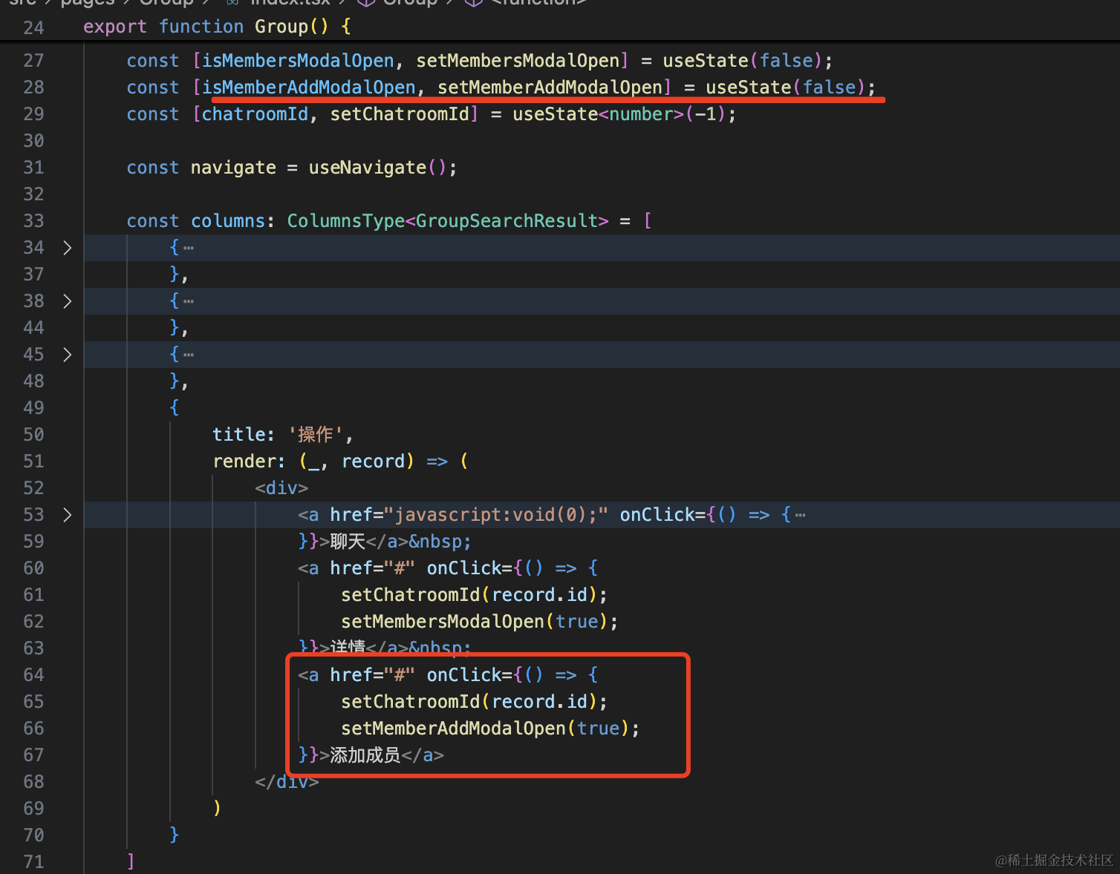Select line number 64 in the gutter
1120x874 pixels.
(33, 675)
